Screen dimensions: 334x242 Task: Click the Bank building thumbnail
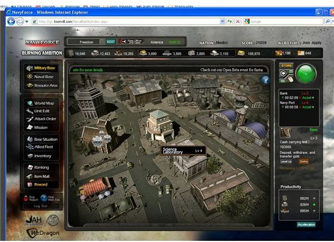click(x=285, y=133)
